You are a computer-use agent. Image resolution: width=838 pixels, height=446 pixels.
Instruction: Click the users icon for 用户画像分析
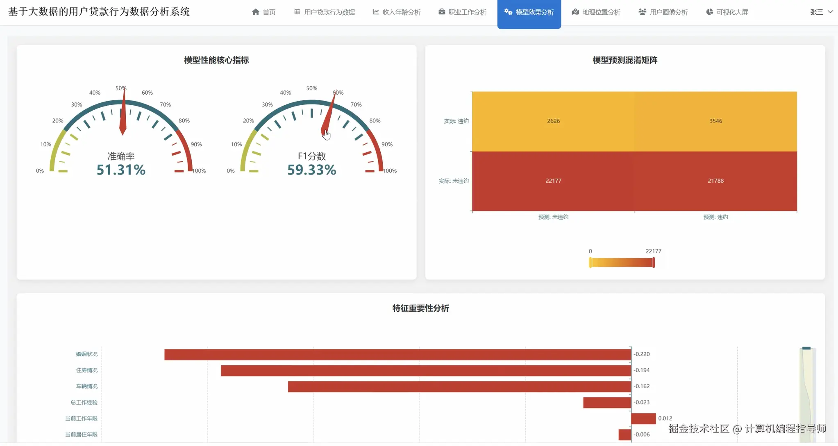click(x=642, y=12)
